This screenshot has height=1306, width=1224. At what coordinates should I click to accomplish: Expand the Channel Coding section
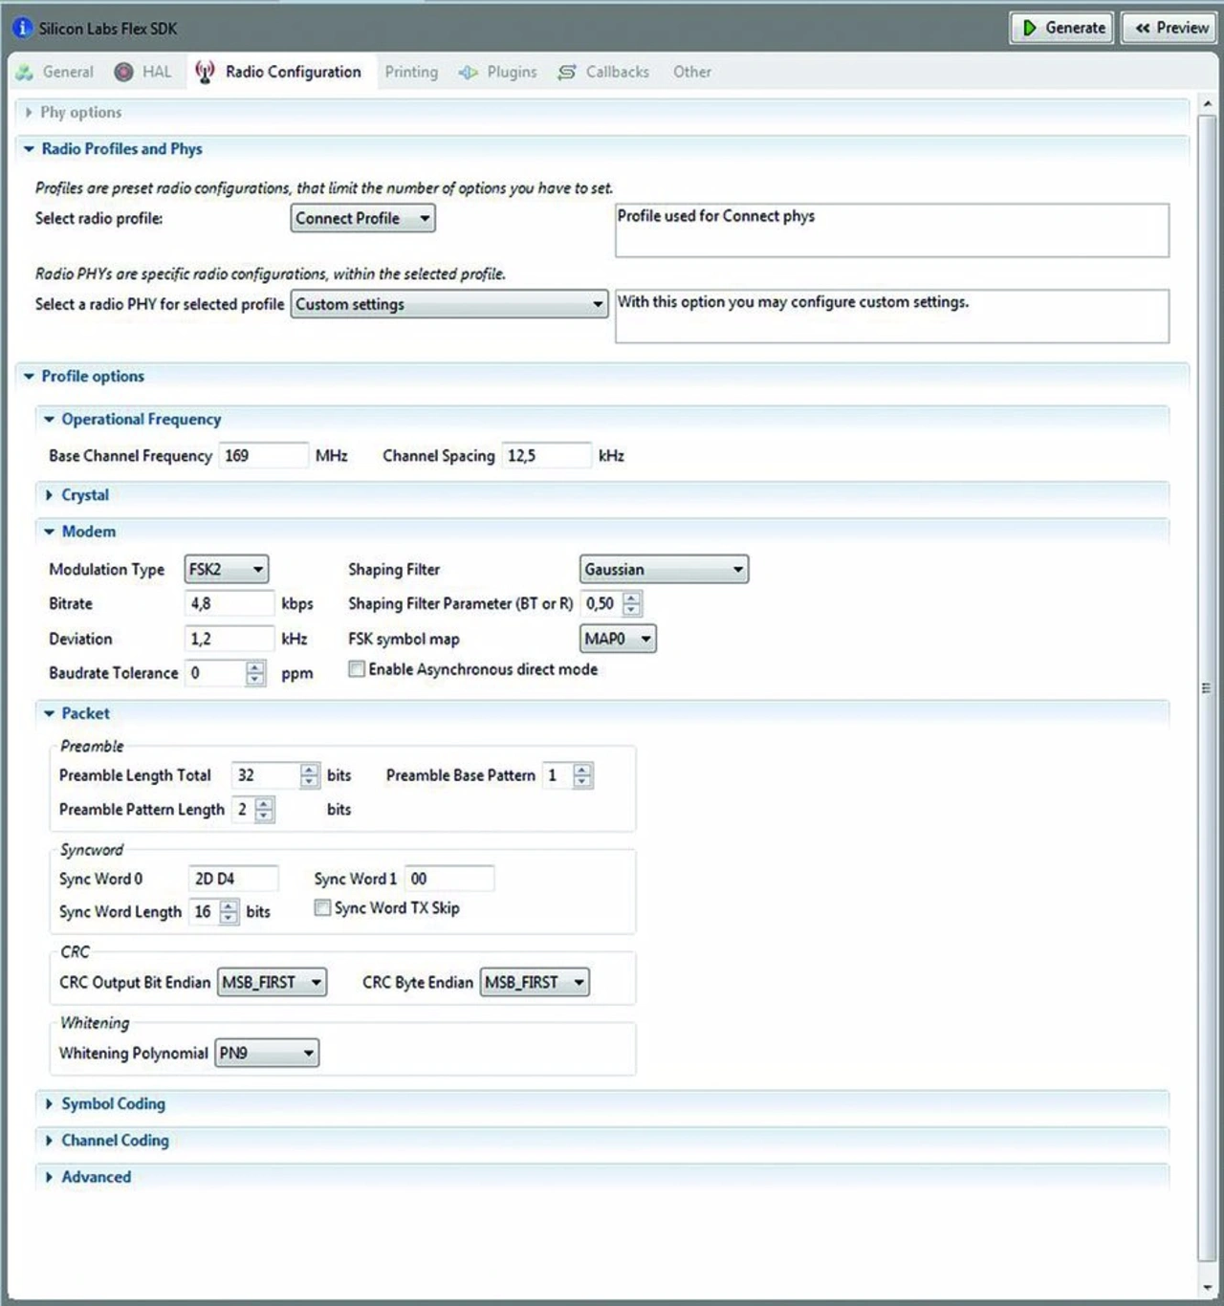tap(49, 1141)
